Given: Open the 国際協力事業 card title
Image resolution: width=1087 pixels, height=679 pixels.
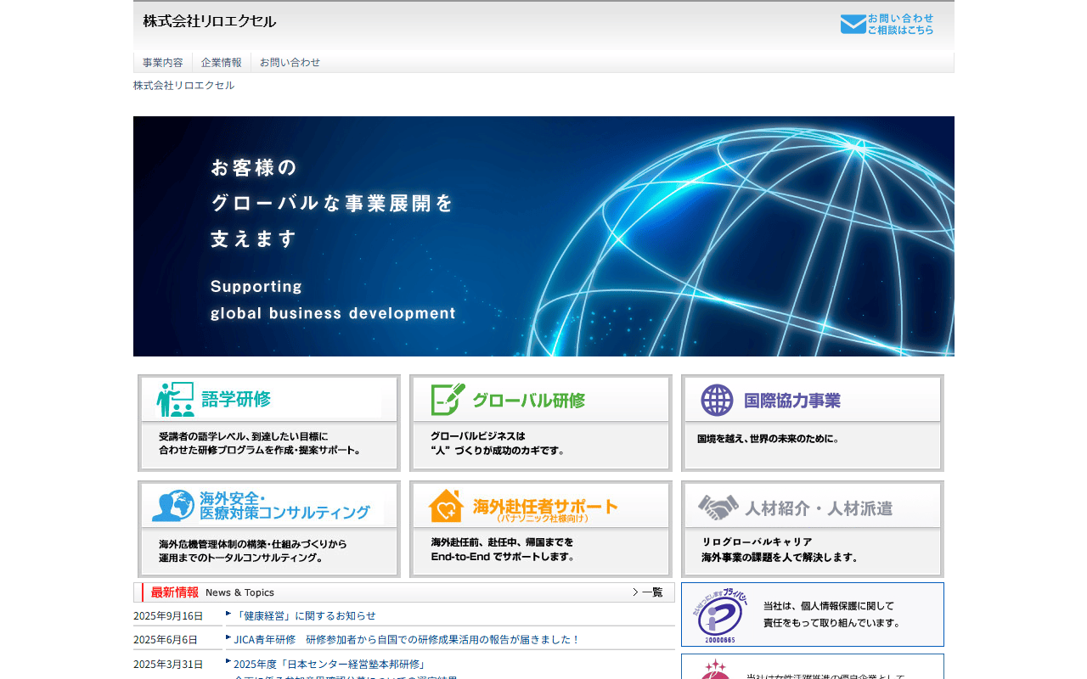Looking at the screenshot, I should point(792,400).
